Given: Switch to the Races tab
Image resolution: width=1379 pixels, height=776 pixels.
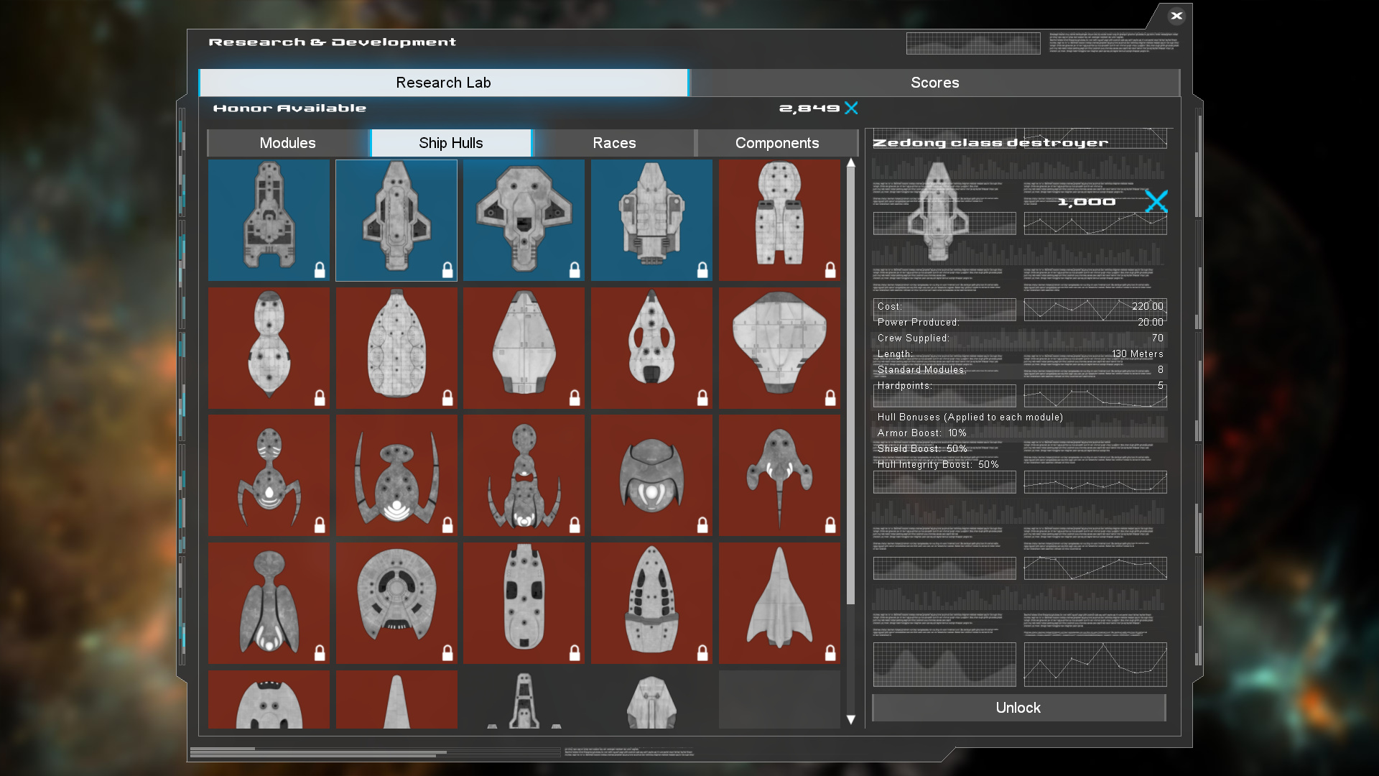Looking at the screenshot, I should coord(614,143).
